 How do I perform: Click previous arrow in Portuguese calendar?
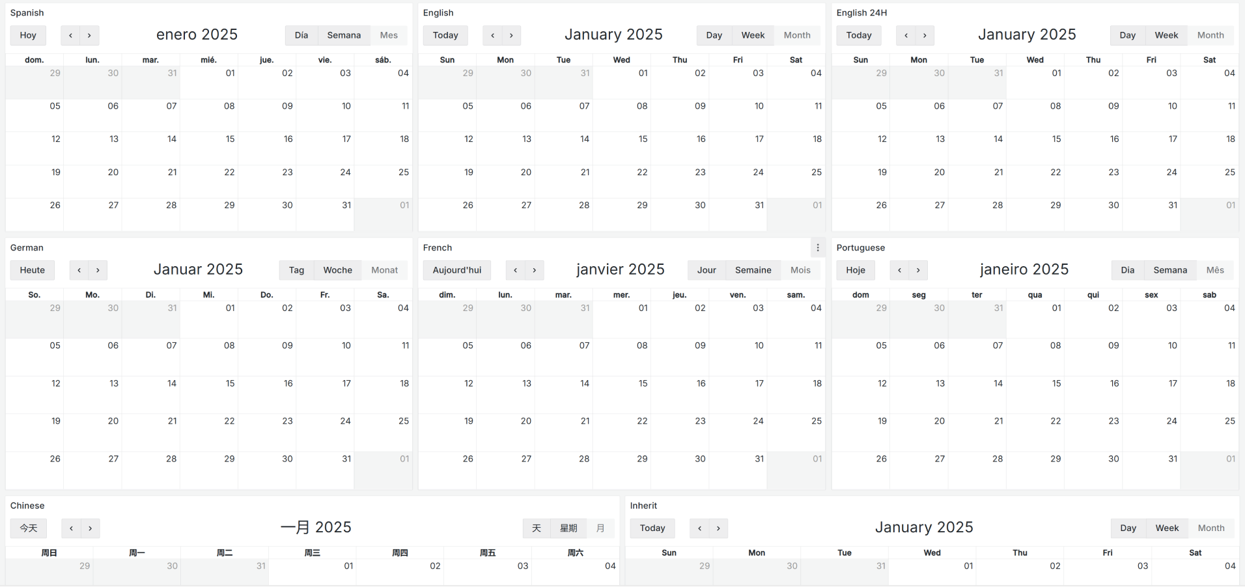(899, 270)
